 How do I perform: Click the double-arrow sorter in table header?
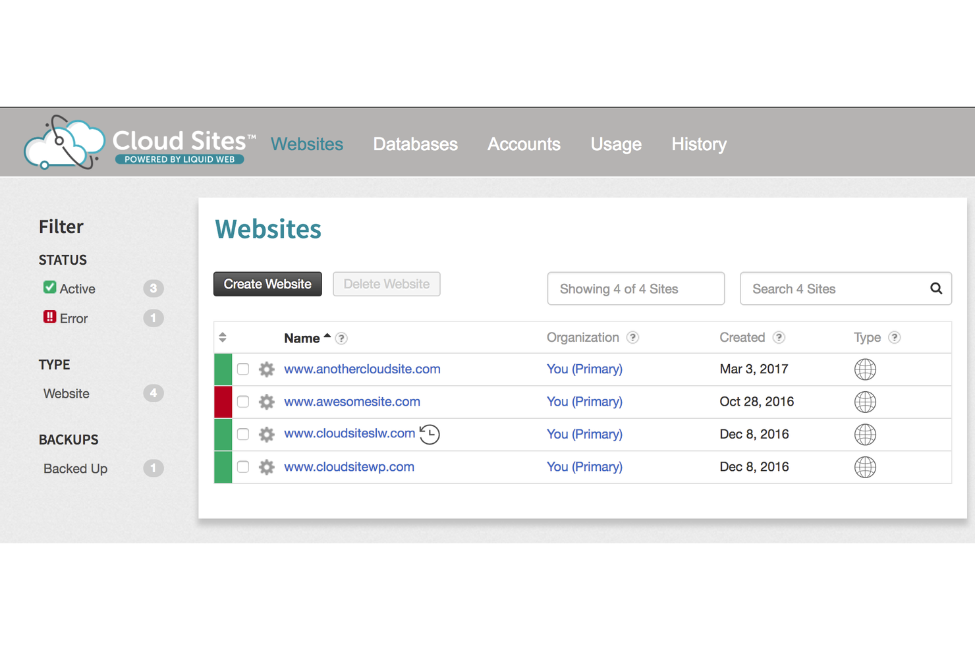[x=223, y=337]
